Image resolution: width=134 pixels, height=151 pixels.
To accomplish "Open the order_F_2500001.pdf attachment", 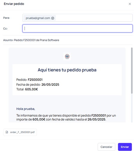I will point(20,132).
